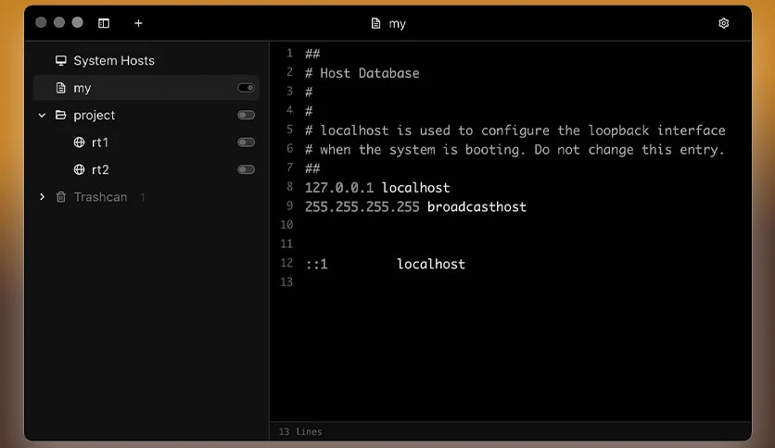This screenshot has width=775, height=448.
Task: Click the '13 lines' status text
Action: click(x=300, y=431)
